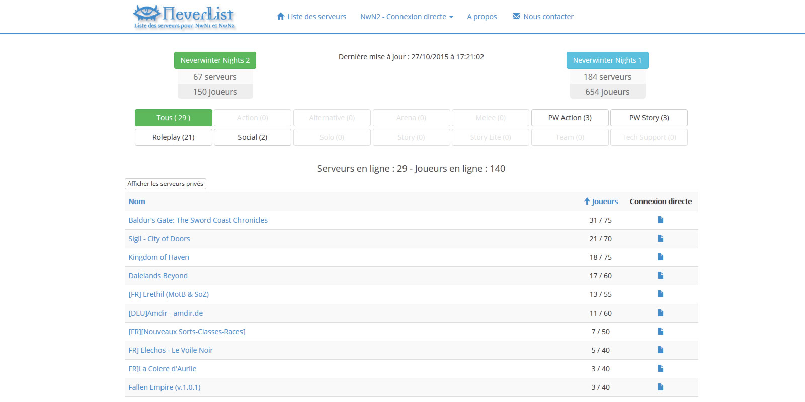Filter by PW Action (3)
This screenshot has height=402, width=805.
click(570, 118)
